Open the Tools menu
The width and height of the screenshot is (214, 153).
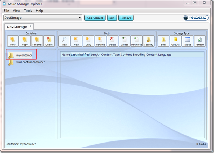28,10
